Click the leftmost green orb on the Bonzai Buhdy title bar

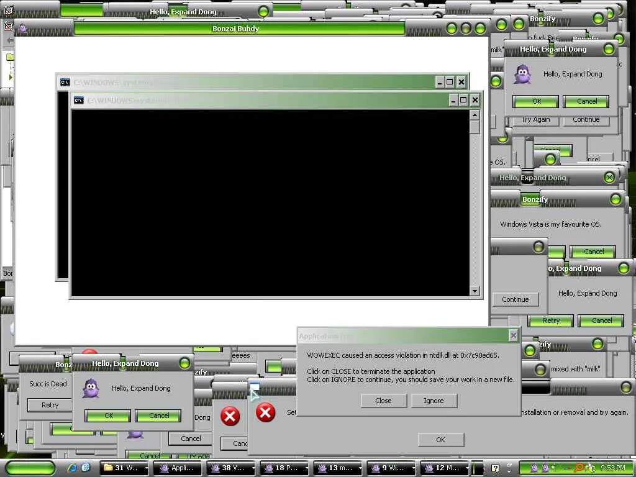(452, 29)
